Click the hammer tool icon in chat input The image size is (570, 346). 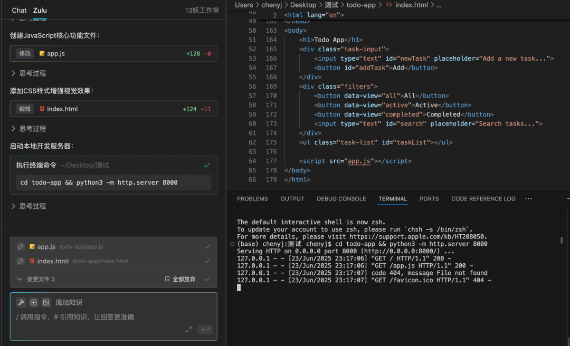tap(21, 302)
